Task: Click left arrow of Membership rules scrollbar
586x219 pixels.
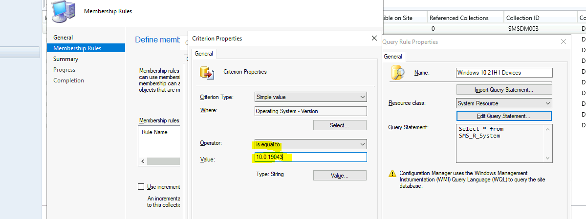Action: 142,161
